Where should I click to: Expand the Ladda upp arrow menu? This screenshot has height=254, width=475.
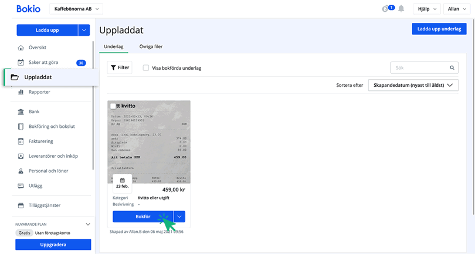84,30
